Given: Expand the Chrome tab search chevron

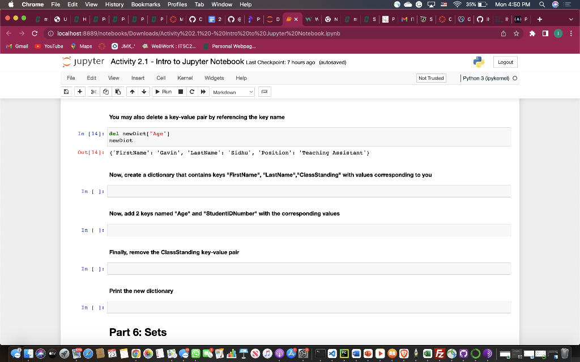Looking at the screenshot, I should pyautogui.click(x=571, y=19).
